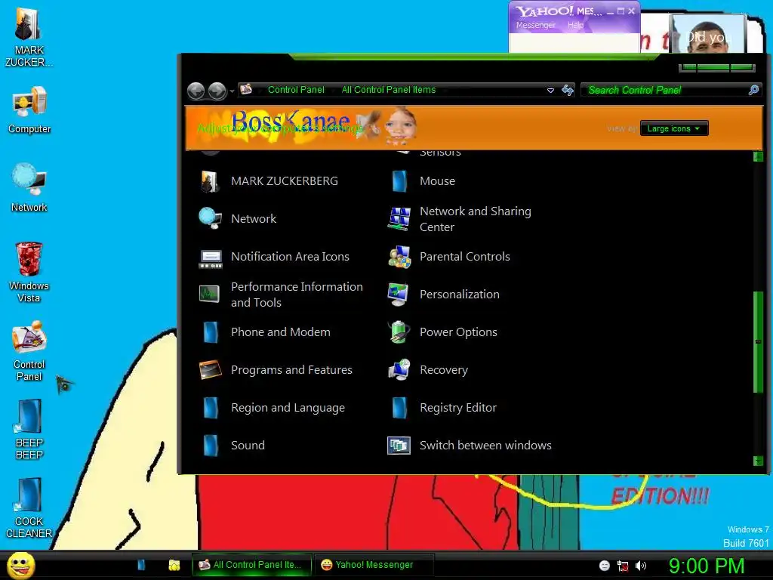Click the 9:00 PM clock

tap(706, 566)
